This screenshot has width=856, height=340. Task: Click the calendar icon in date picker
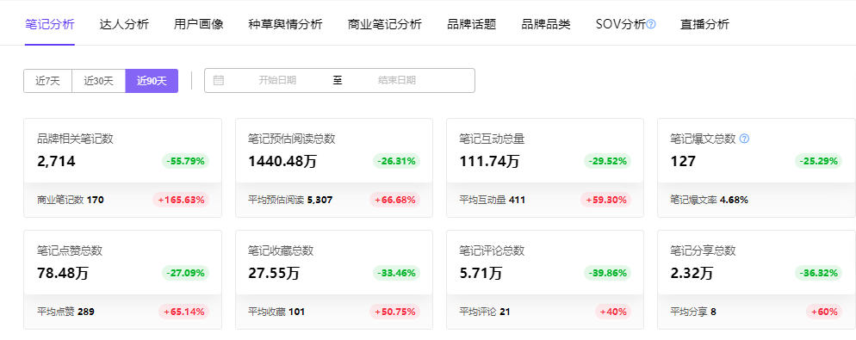(219, 80)
